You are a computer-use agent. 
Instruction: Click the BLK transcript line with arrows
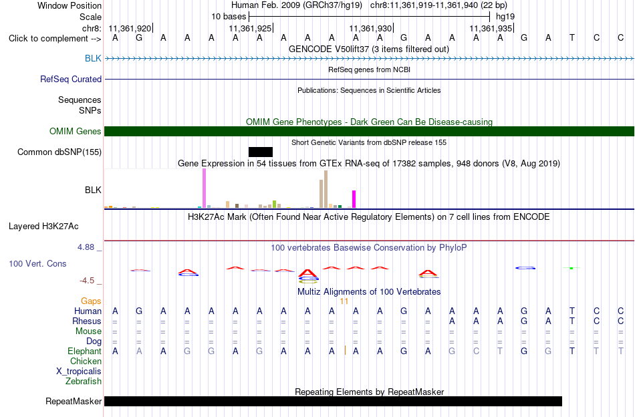tap(370, 59)
